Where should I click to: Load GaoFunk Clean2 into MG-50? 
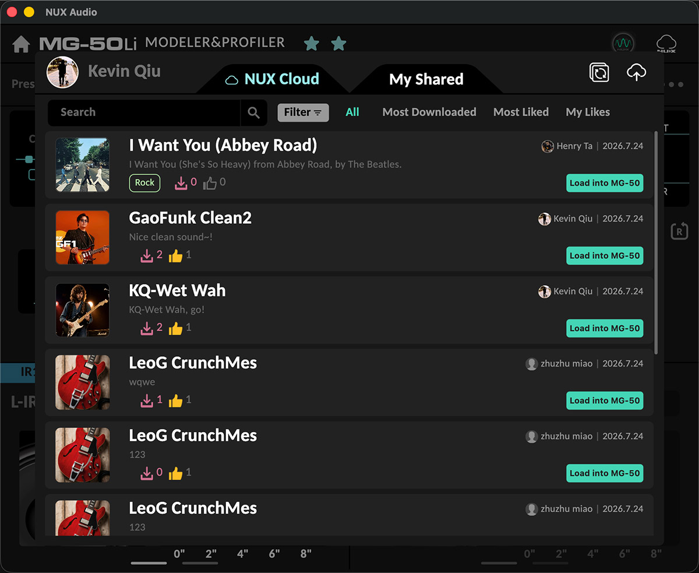605,255
